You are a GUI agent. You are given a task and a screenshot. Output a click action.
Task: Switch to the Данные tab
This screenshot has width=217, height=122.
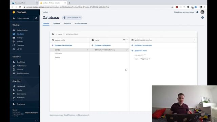pyautogui.click(x=46, y=23)
